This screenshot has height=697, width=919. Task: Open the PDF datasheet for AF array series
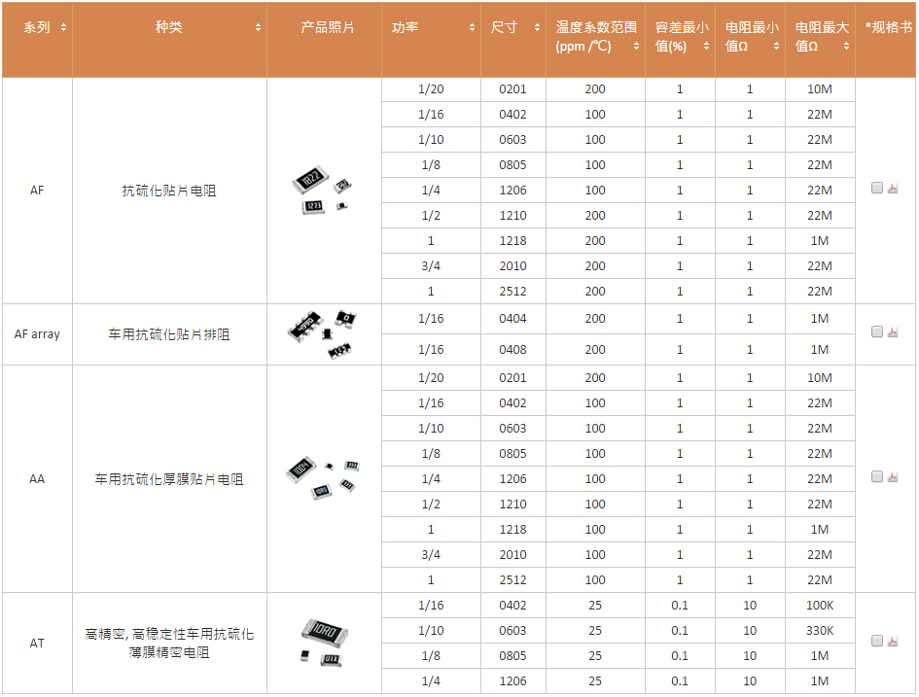click(x=893, y=332)
